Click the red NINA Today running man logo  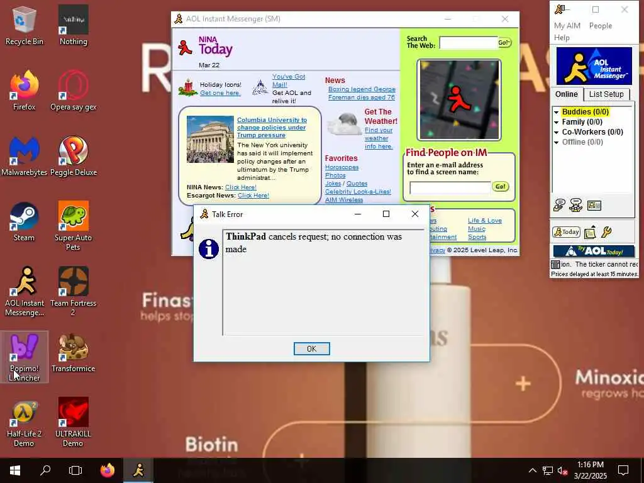[184, 48]
